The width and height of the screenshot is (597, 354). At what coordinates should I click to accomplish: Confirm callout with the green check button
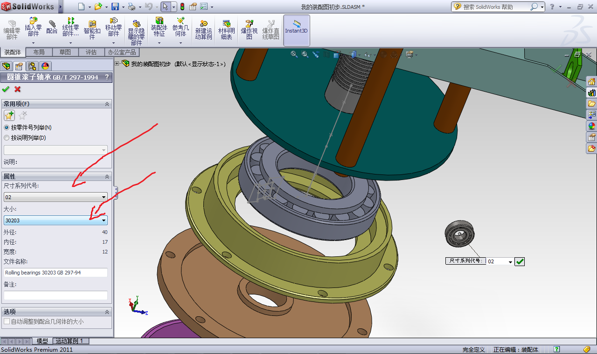tap(520, 262)
